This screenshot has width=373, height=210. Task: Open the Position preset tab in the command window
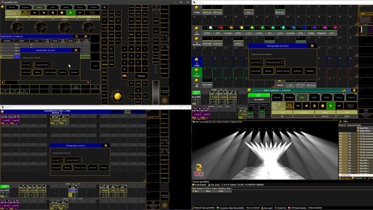[26, 8]
